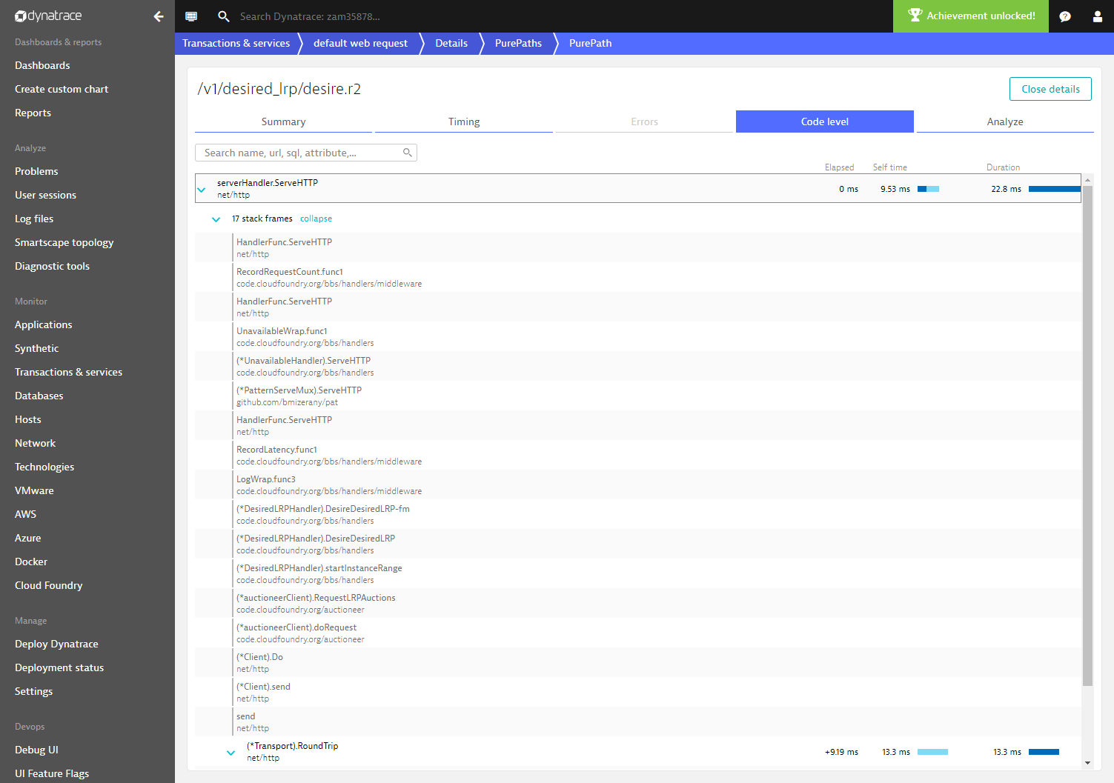Open the user profile icon

[x=1098, y=16]
